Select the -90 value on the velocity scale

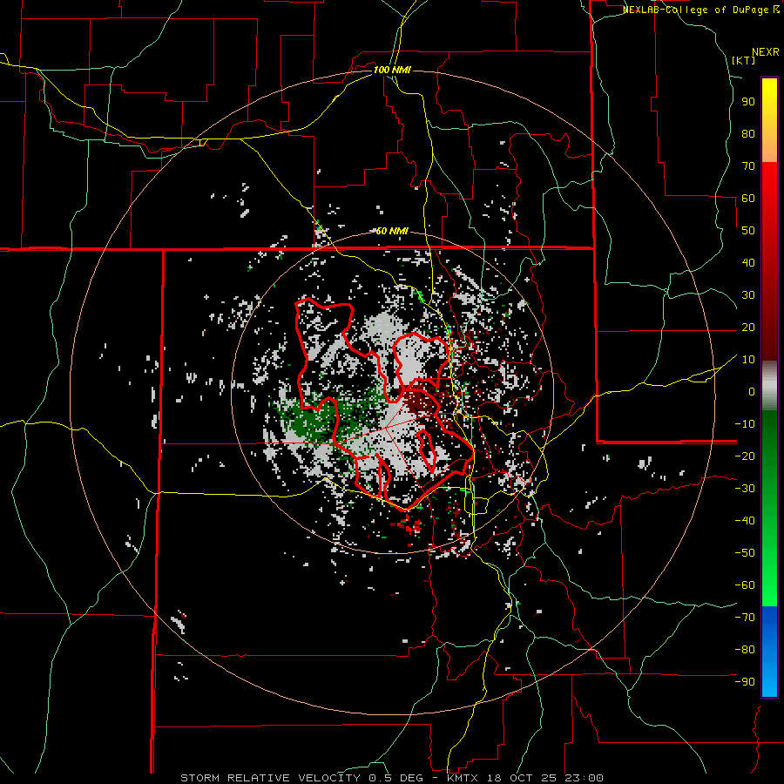(745, 682)
